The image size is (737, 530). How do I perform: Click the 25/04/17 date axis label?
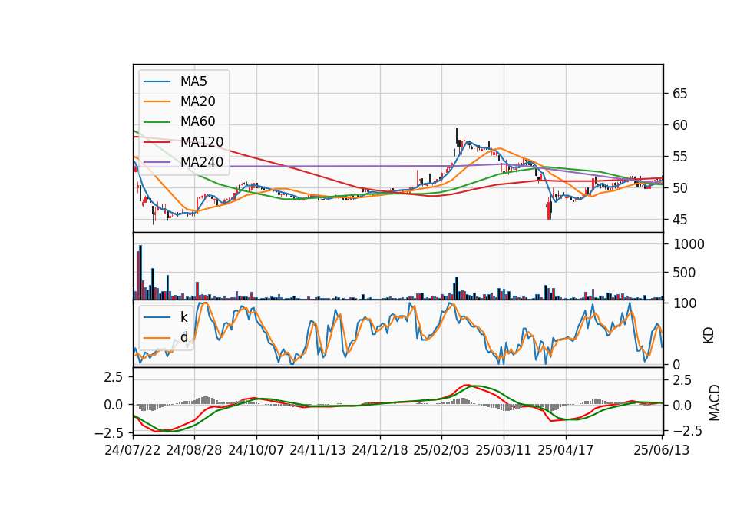[x=566, y=450]
